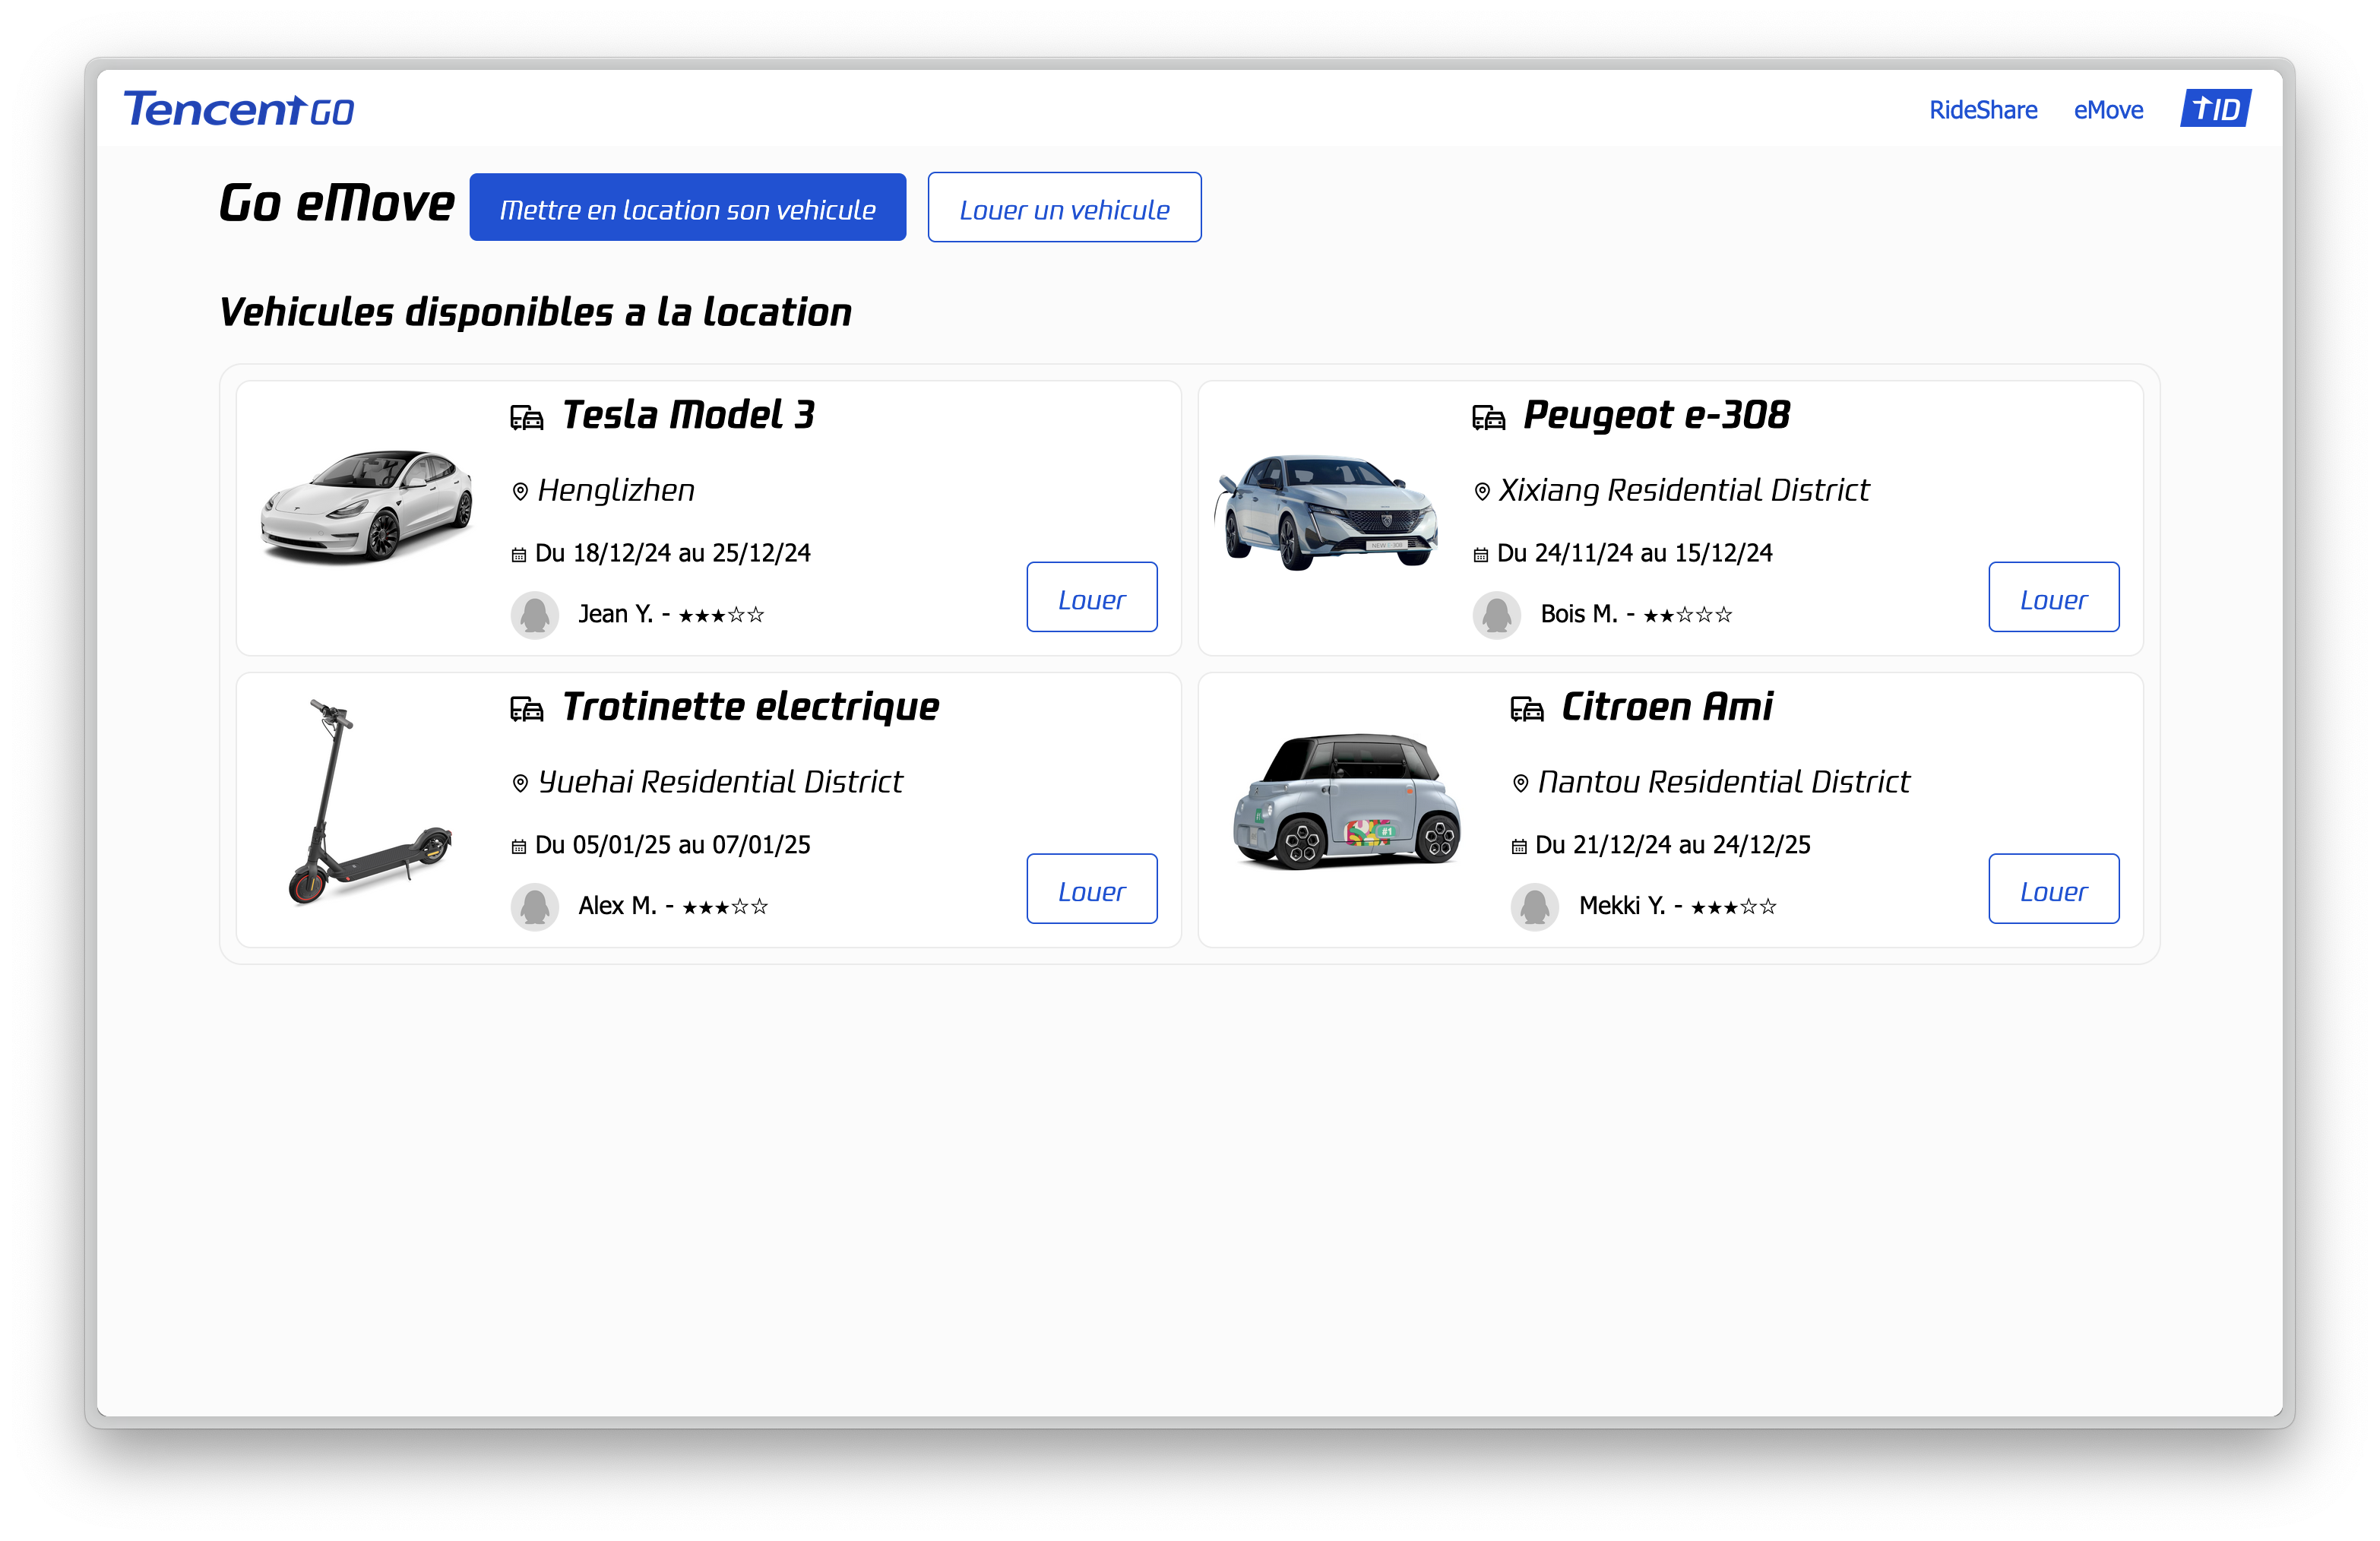Screen dimensions: 2380x1541
Task: Rent the Peugeot e-308 via Louer
Action: [2053, 597]
